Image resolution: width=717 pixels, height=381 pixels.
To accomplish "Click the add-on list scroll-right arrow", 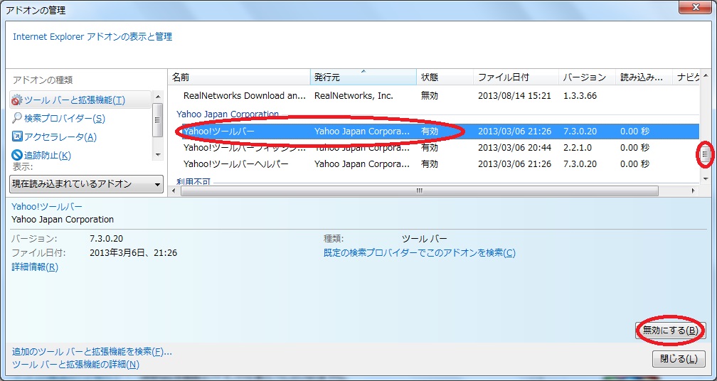I will (694, 191).
